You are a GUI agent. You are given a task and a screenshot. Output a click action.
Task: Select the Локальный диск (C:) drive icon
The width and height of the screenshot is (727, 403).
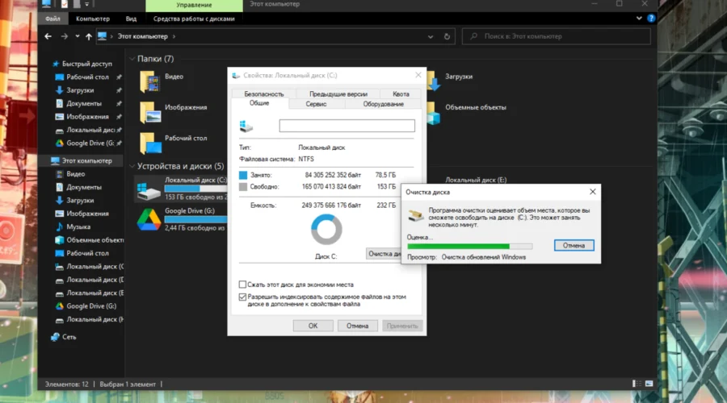[x=149, y=189]
